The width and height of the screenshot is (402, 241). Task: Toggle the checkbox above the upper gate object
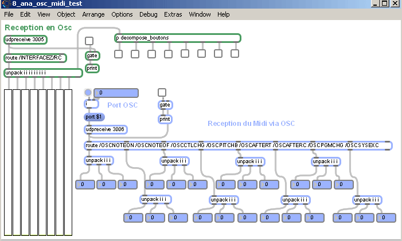click(x=89, y=41)
